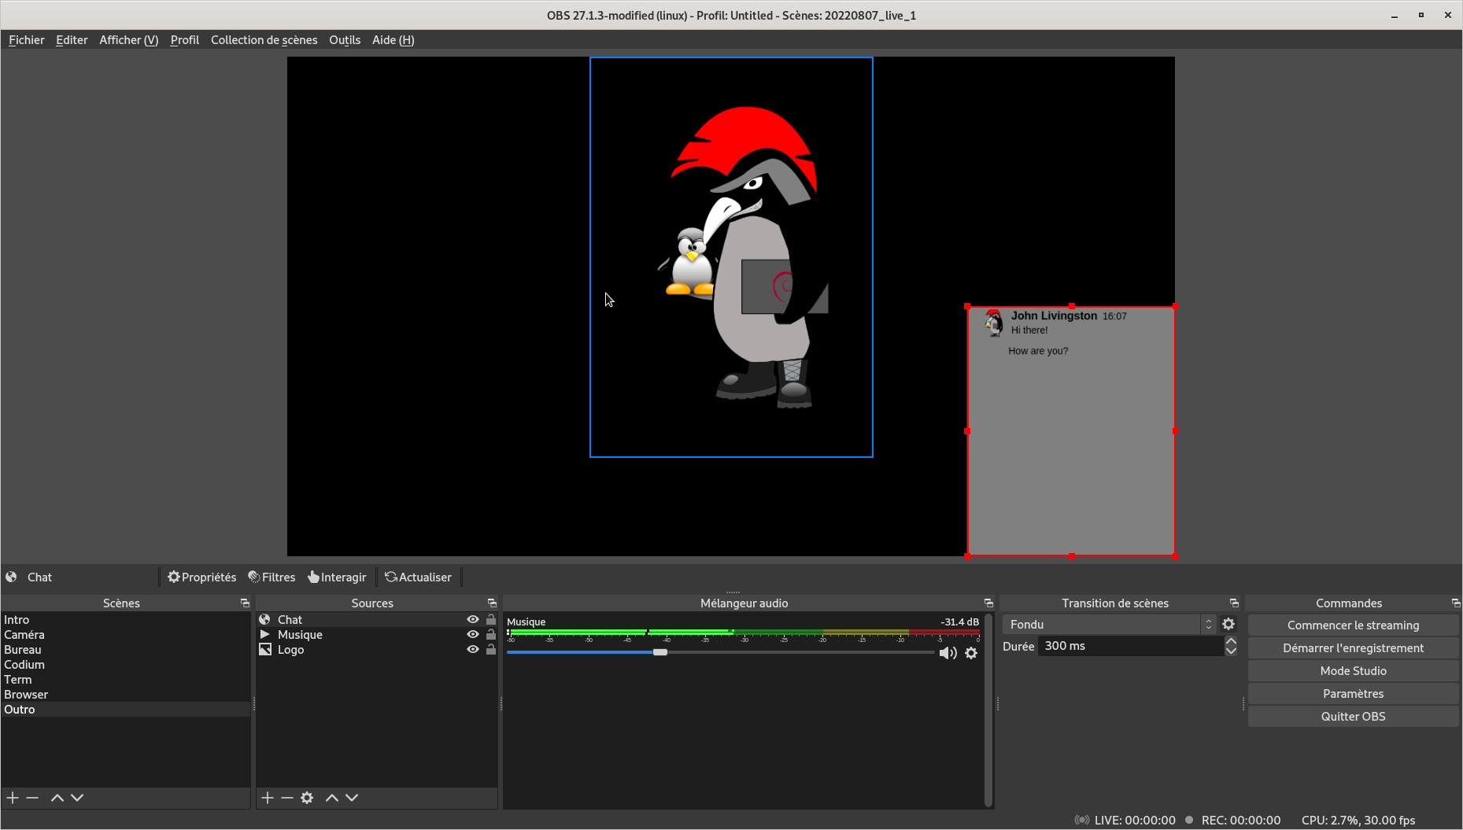1463x830 pixels.
Task: Enable Mode Studio
Action: 1353,671
